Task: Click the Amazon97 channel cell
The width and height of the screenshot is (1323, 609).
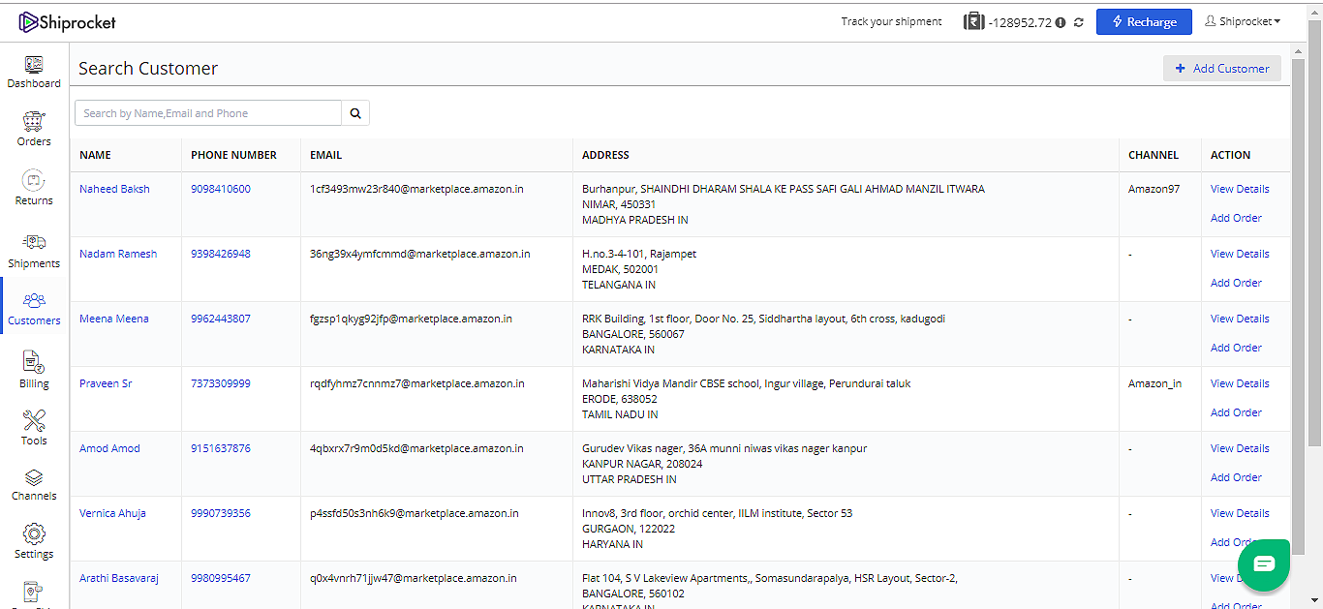Action: click(x=1154, y=189)
